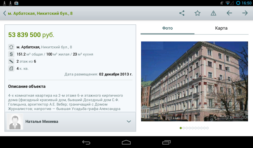Select the first photo pagination dot

181,128
